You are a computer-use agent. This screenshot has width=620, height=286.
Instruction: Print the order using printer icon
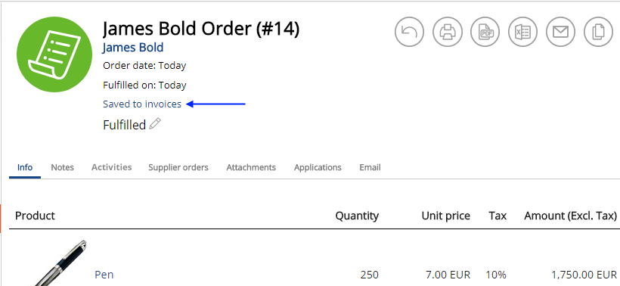click(x=447, y=32)
